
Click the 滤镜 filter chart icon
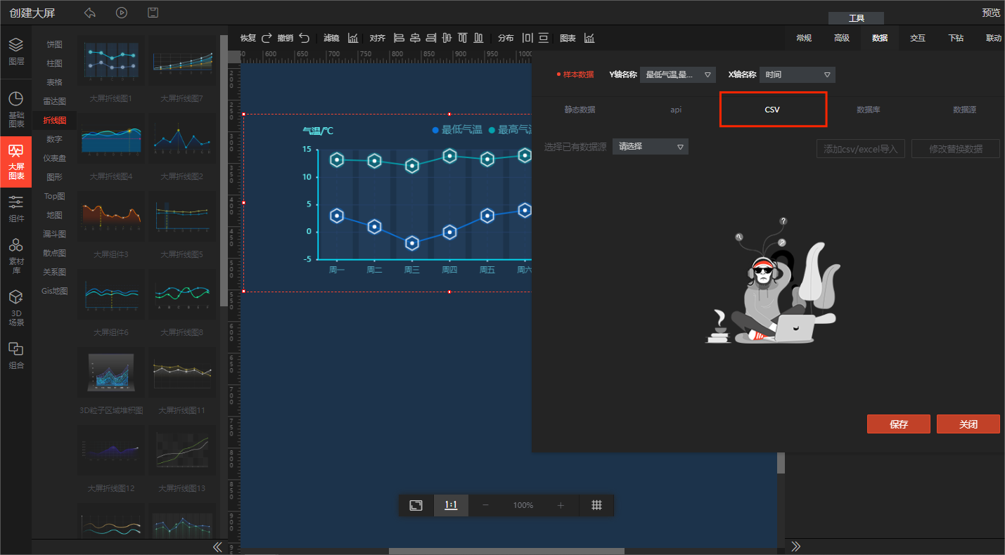coord(353,38)
